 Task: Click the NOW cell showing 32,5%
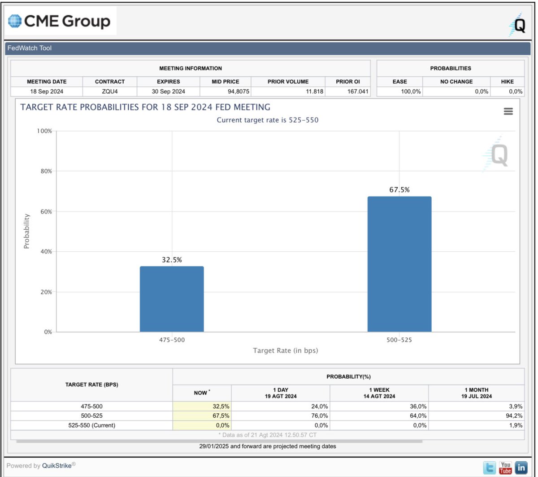pos(202,406)
